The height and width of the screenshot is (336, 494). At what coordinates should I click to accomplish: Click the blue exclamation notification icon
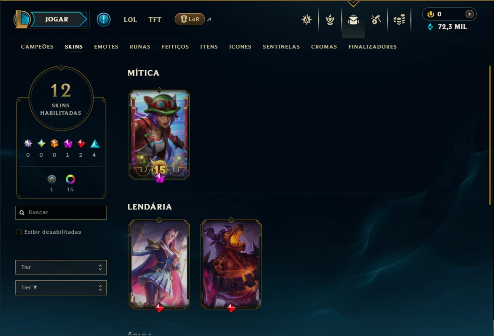pos(103,20)
